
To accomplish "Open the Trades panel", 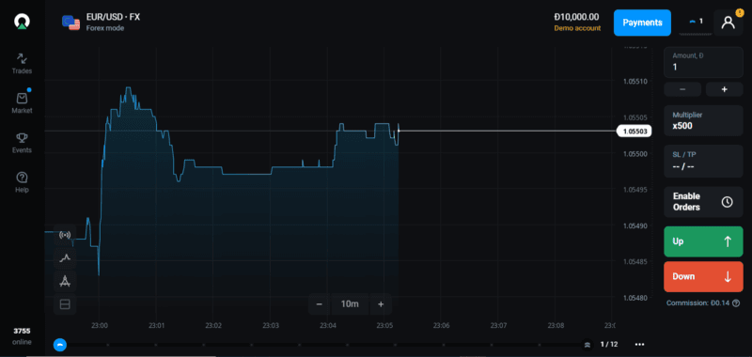I will (x=22, y=64).
